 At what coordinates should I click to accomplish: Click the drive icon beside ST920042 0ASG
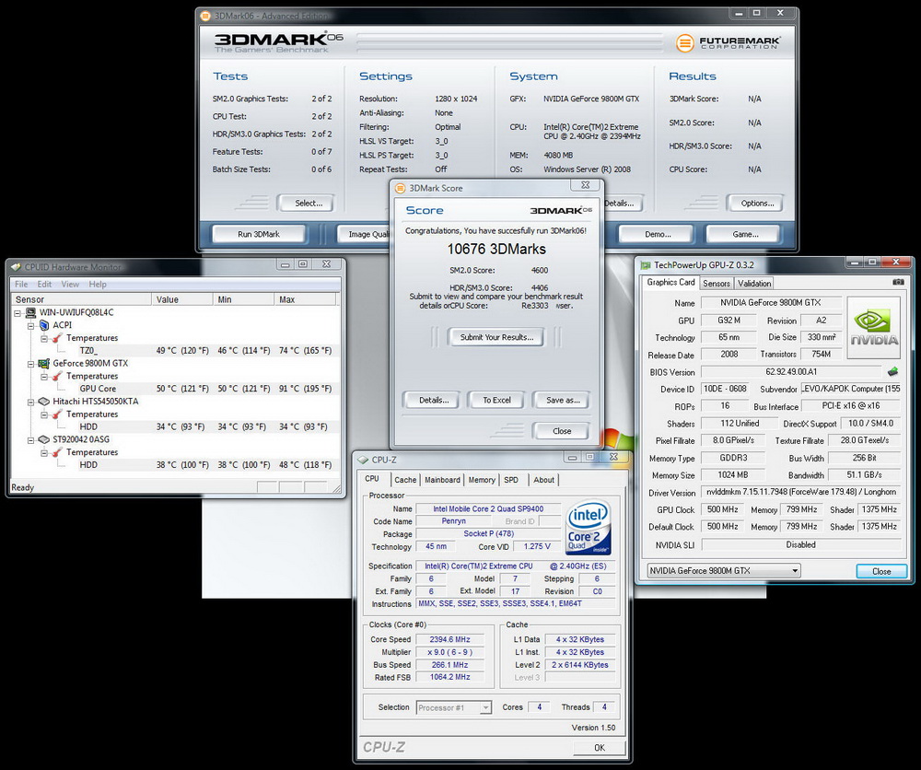[x=44, y=439]
